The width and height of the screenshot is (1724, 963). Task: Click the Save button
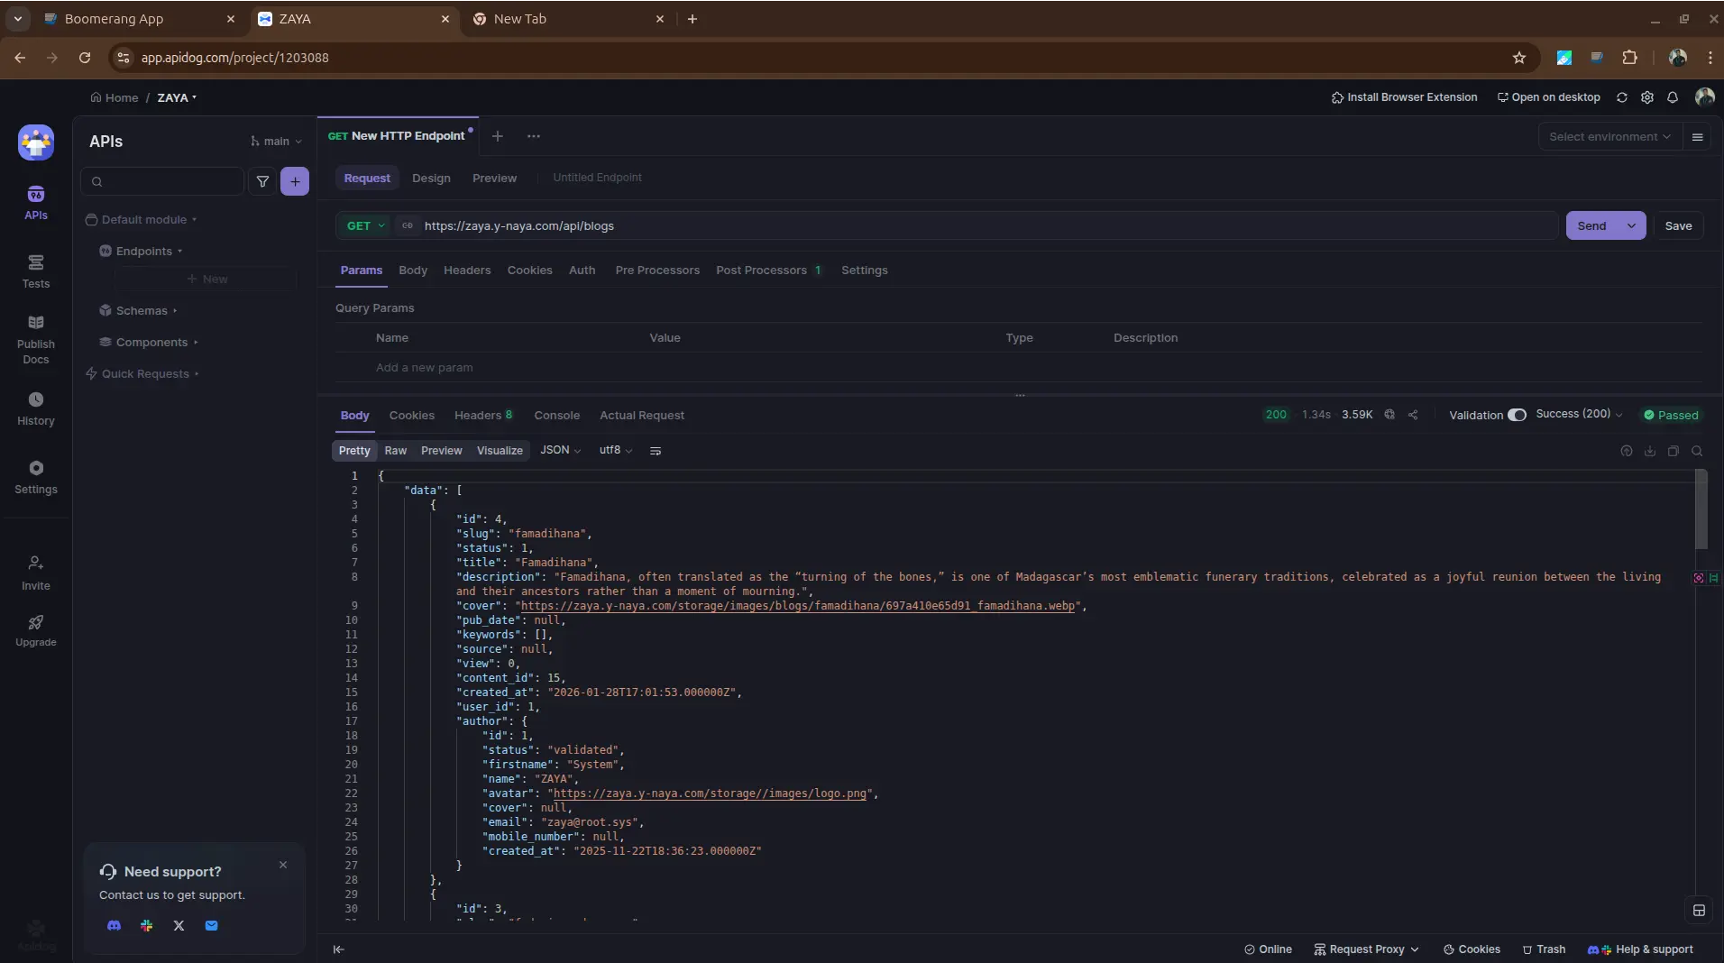click(x=1678, y=225)
